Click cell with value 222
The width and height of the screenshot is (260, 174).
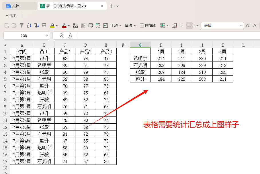[x=181, y=79]
